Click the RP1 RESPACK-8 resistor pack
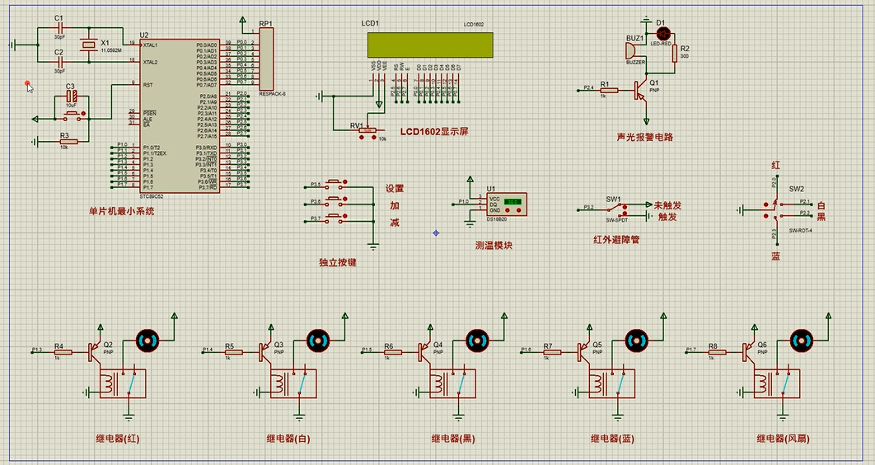Screen dimensions: 875x465 click(267, 58)
